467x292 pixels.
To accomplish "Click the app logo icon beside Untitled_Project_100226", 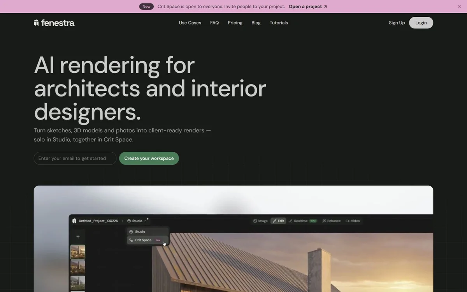I will pyautogui.click(x=74, y=221).
